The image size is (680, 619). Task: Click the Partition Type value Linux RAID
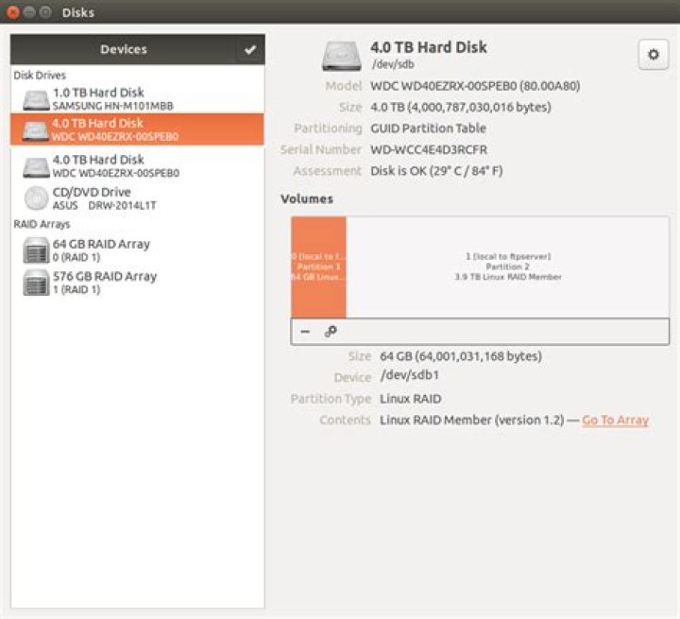pyautogui.click(x=410, y=399)
